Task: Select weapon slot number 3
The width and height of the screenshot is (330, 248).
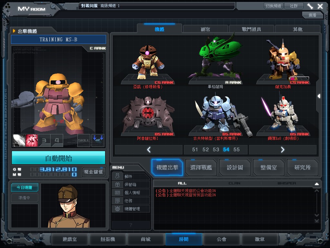Action: coord(44,140)
